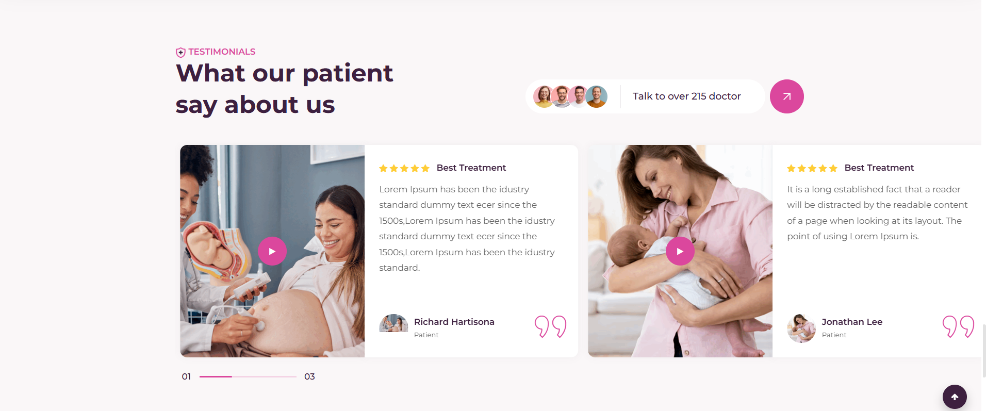Click the star rating in second testimonial
The height and width of the screenshot is (411, 986).
pyautogui.click(x=812, y=168)
